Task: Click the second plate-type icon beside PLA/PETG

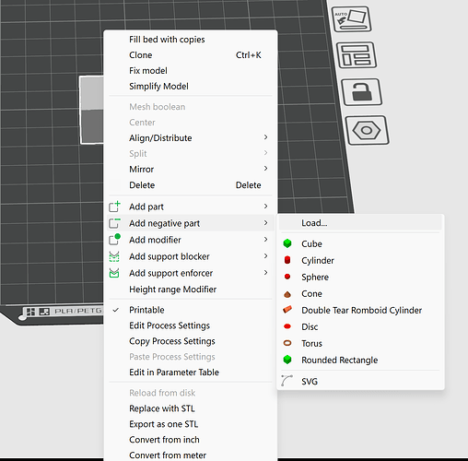Action: coord(44,312)
